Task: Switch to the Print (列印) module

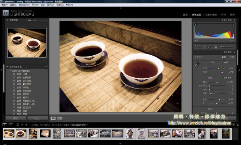Action: tap(223, 15)
